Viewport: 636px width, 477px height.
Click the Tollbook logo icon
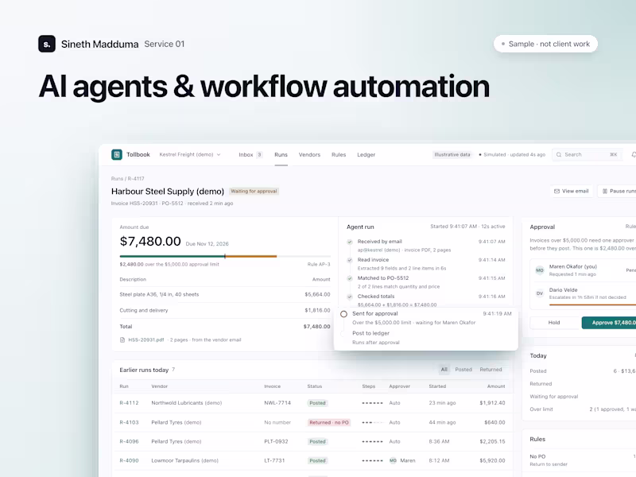pos(117,154)
